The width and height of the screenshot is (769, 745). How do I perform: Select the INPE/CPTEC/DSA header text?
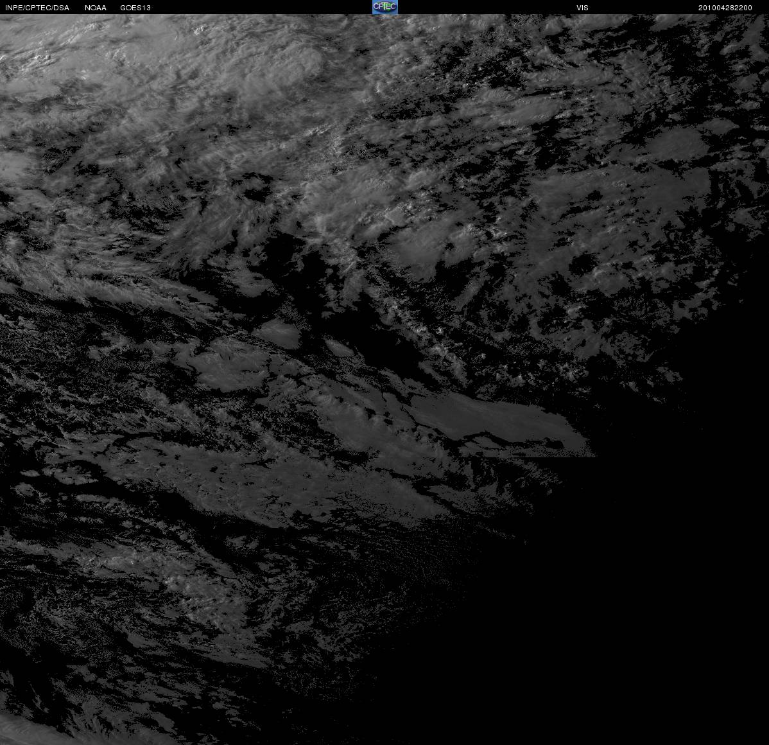click(37, 8)
